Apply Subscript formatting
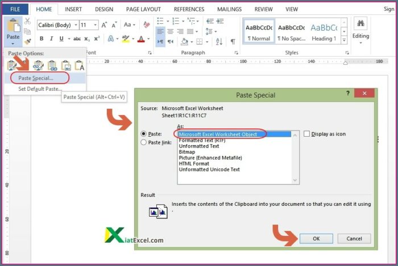The image size is (398, 266). (87, 39)
